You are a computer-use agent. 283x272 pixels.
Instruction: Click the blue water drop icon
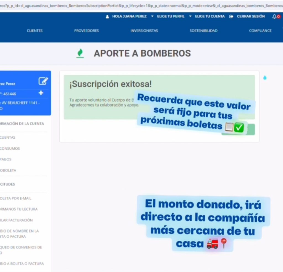(265, 78)
